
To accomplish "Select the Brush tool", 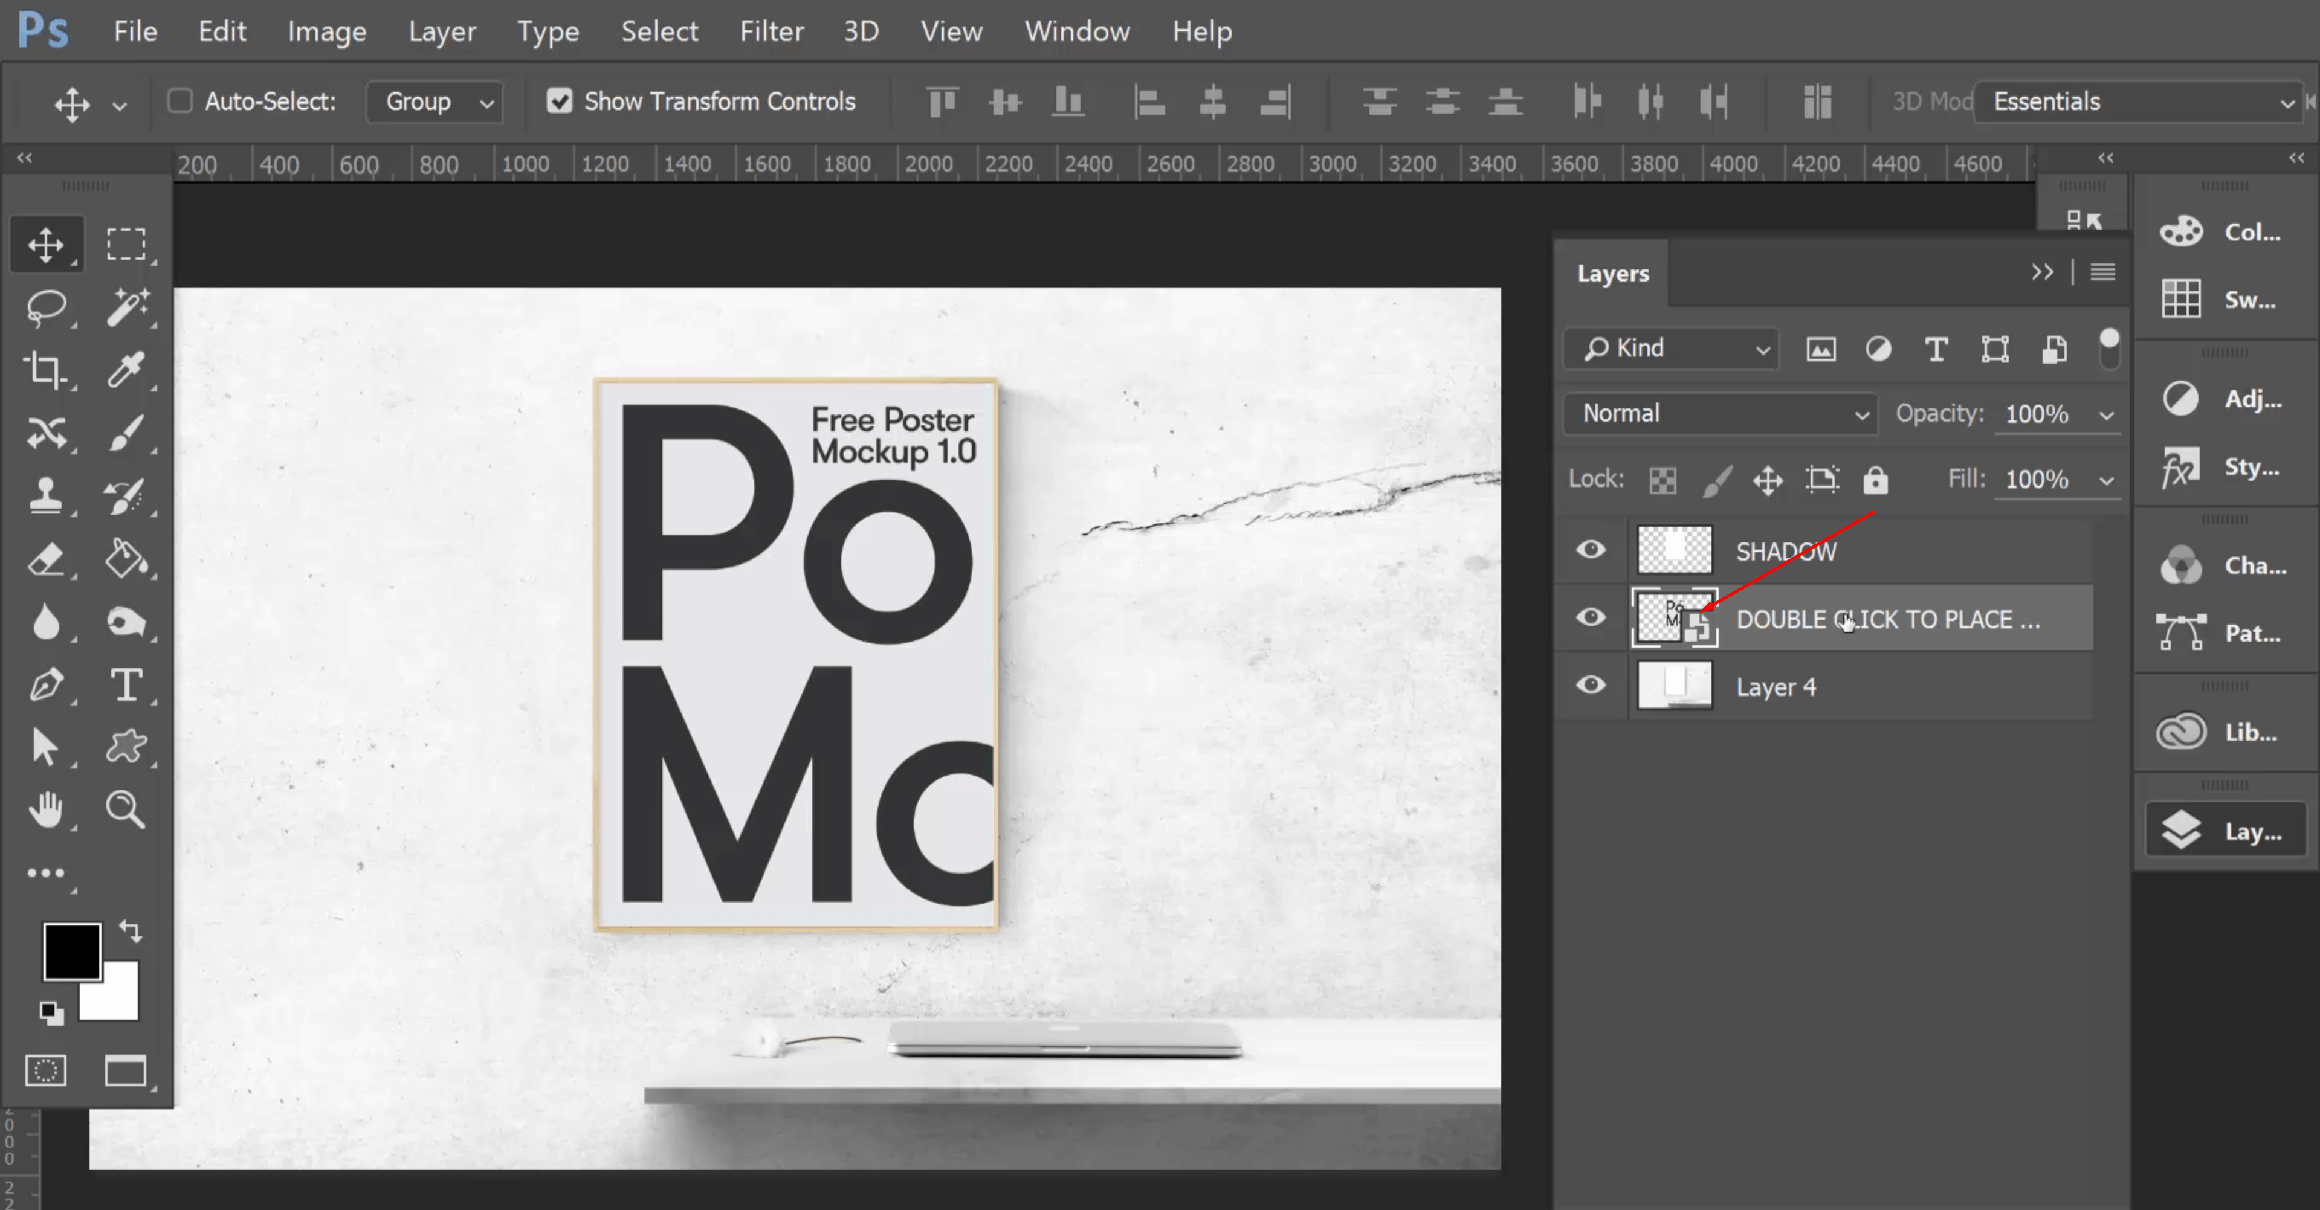I will pyautogui.click(x=125, y=433).
